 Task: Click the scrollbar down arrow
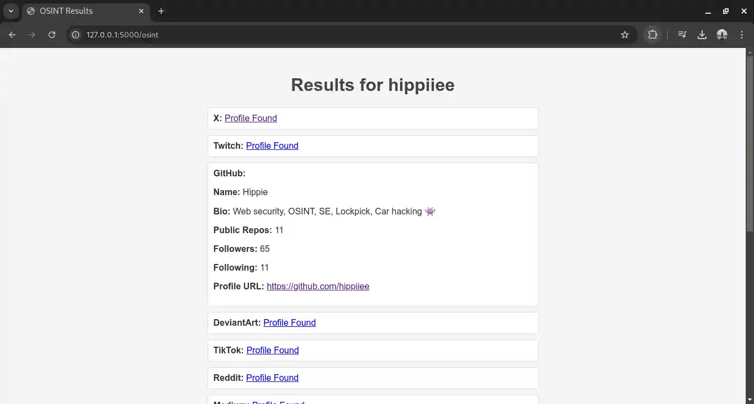750,400
